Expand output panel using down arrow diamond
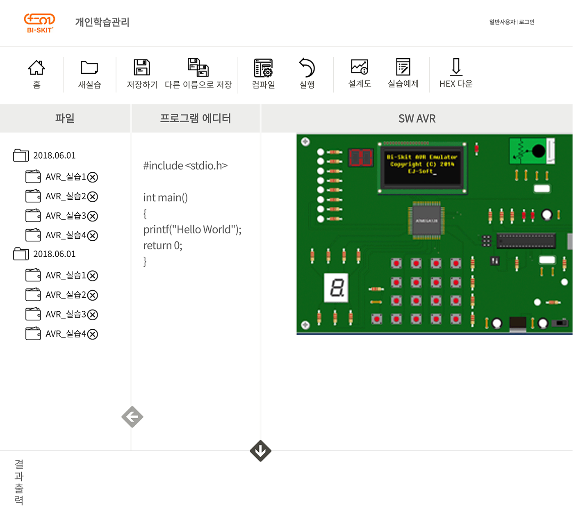Image resolution: width=574 pixels, height=511 pixels. pyautogui.click(x=260, y=451)
